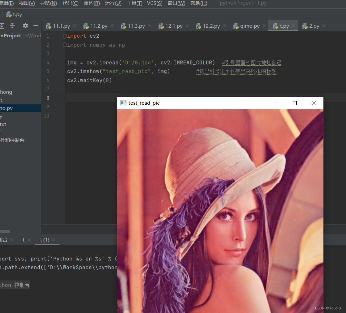
Task: Click the OpenCV icon in the test_read_pic title bar
Action: (x=123, y=103)
